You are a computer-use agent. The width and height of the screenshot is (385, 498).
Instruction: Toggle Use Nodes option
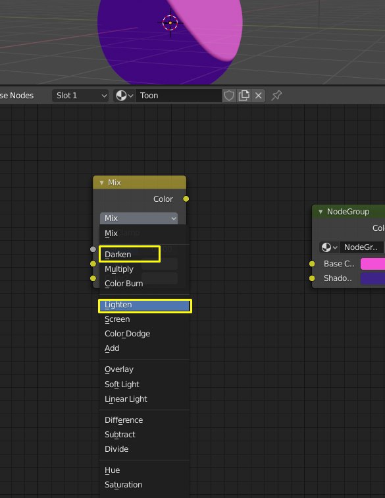click(17, 95)
